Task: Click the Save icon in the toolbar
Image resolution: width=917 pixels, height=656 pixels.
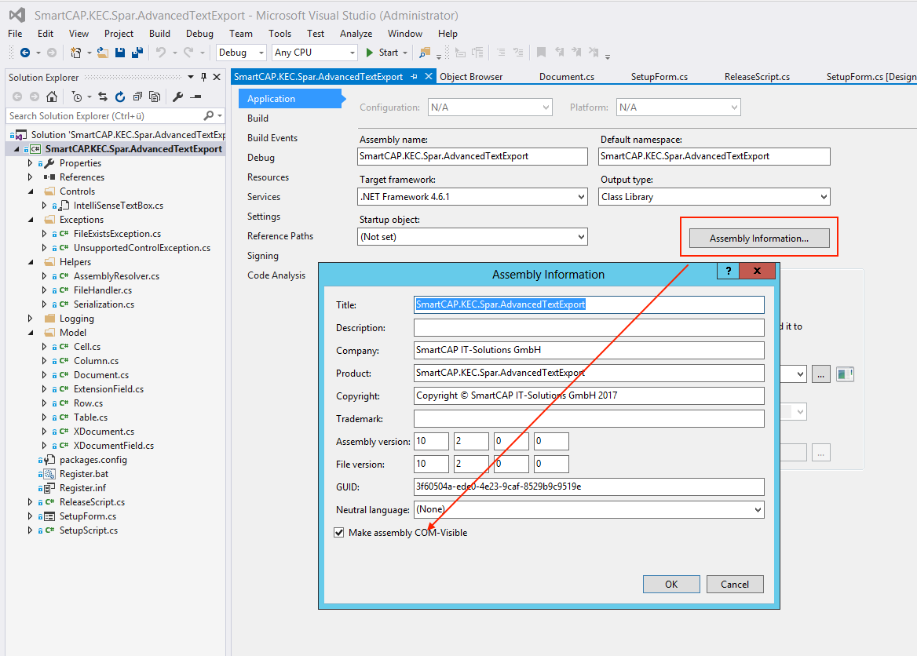Action: [120, 53]
